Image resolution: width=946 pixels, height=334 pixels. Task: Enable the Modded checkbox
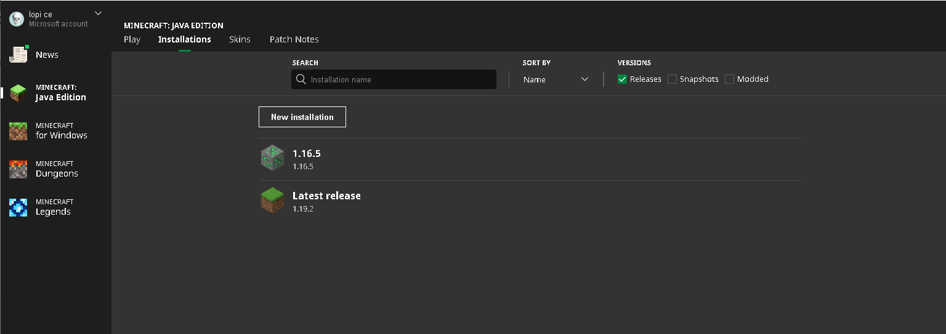coord(729,79)
